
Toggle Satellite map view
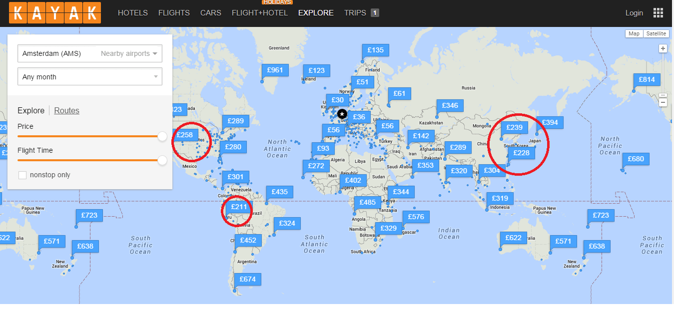coord(656,33)
